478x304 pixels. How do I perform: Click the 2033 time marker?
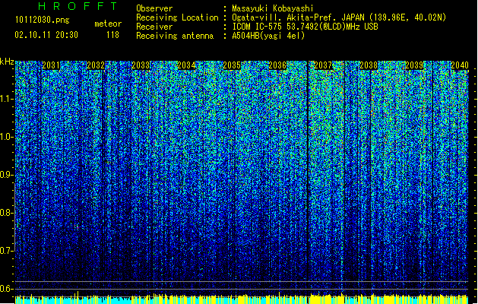(x=141, y=65)
